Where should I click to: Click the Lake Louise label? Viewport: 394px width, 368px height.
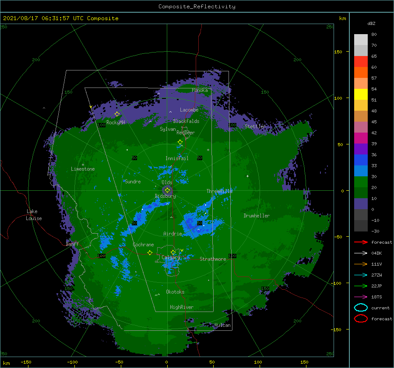click(34, 215)
